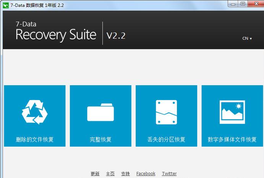Select the 丢失的分区恢复 tile label
This screenshot has height=178, width=264.
click(x=166, y=139)
